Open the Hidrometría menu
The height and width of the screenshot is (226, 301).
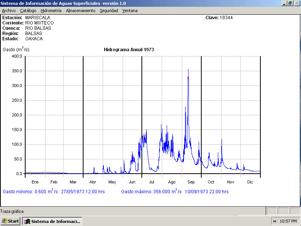click(51, 11)
